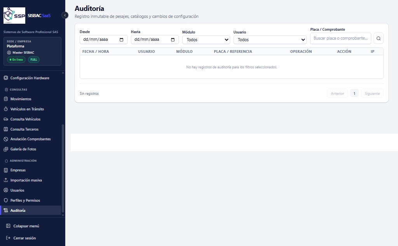This screenshot has height=246, width=398.
Task: Click the MÓDULO column header
Action: click(184, 51)
